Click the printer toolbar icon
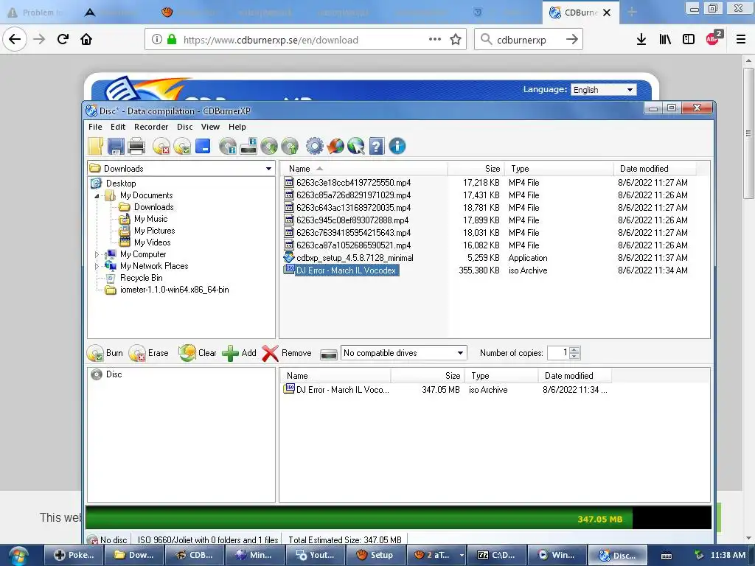This screenshot has width=755, height=566. click(x=136, y=146)
